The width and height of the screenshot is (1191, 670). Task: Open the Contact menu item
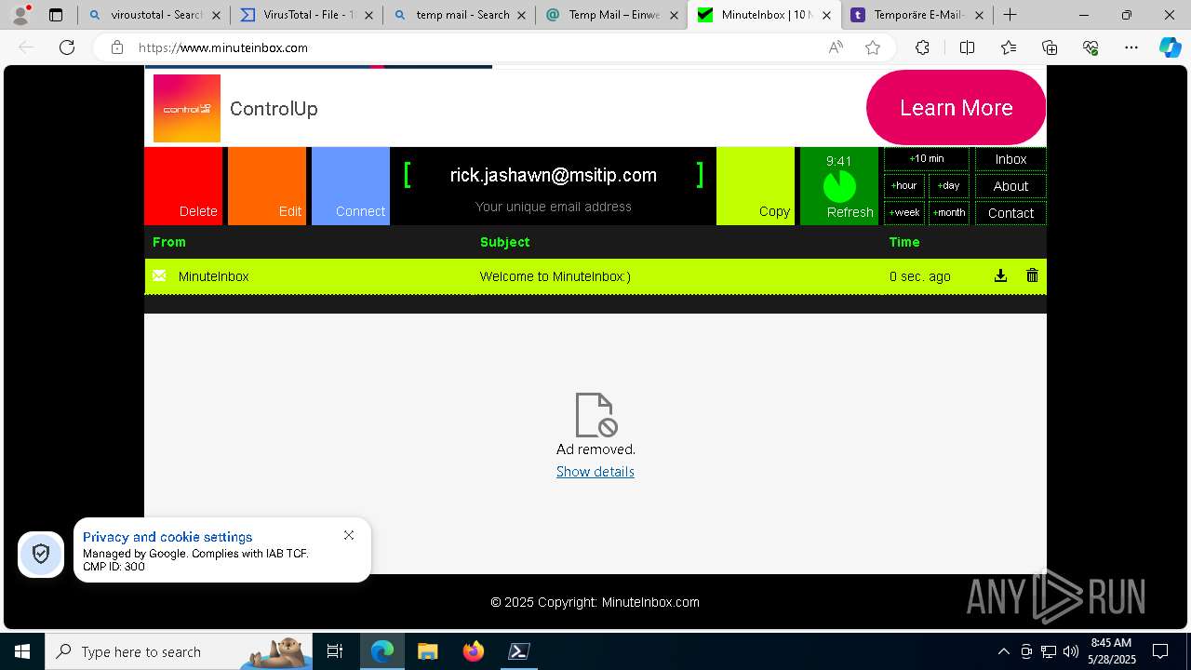(1010, 213)
